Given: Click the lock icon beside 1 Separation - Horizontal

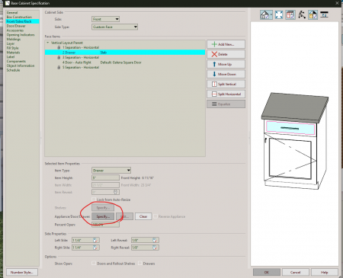Looking at the screenshot, I should 59,47.
